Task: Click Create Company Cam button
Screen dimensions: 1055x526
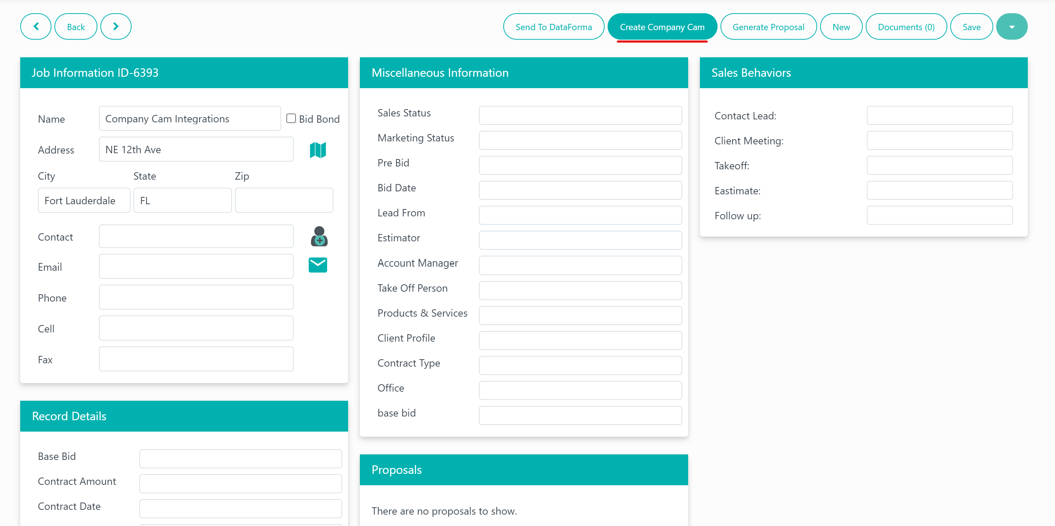Action: pyautogui.click(x=662, y=26)
